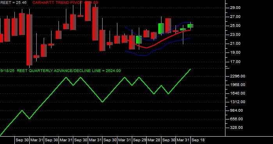The height and width of the screenshot is (144, 273).
Task: Select the Sep 18 date label
Action: pyautogui.click(x=198, y=140)
